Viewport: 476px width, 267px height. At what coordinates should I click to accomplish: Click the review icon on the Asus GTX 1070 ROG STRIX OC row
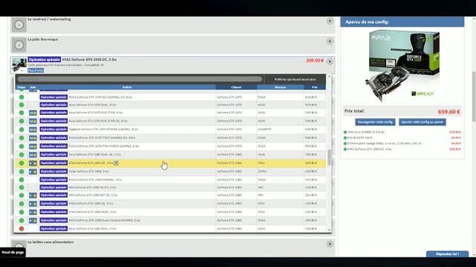click(x=33, y=121)
